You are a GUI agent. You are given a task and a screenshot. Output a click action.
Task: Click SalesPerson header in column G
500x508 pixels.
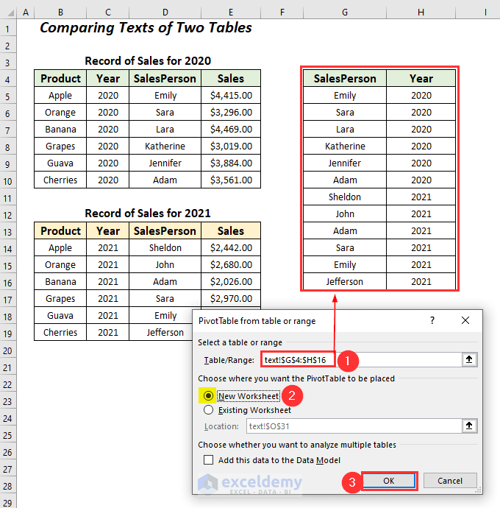[x=345, y=78]
